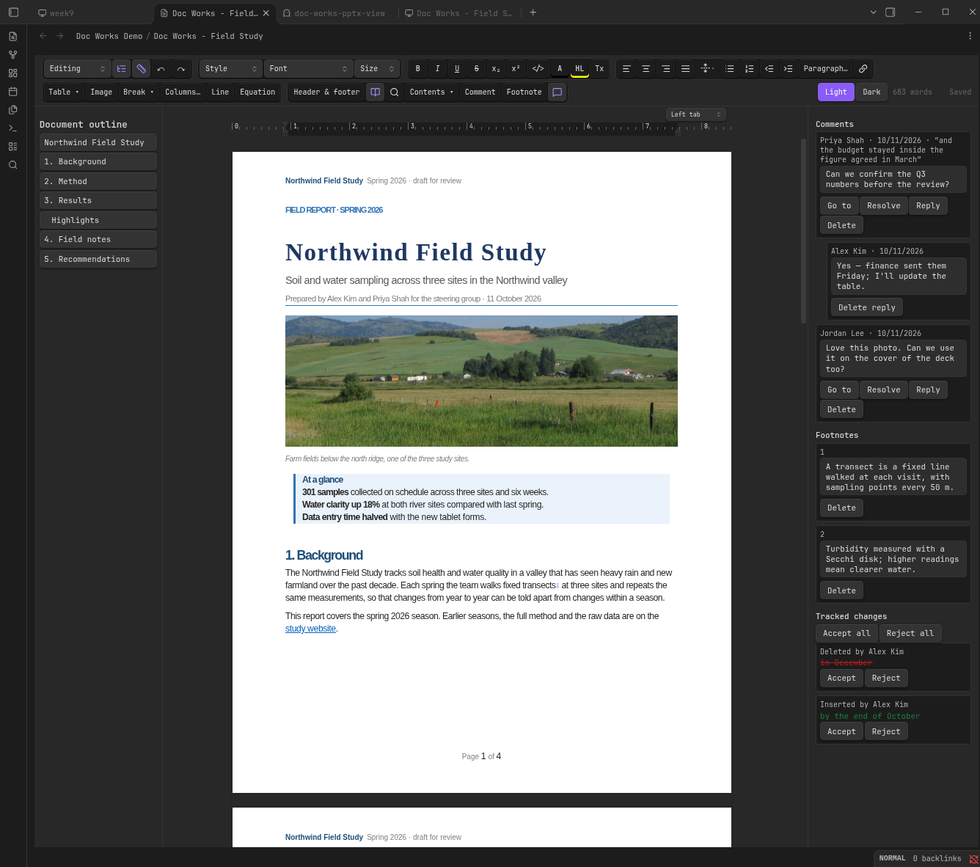Toggle the page view book icon
This screenshot has height=867, width=980.
(375, 92)
